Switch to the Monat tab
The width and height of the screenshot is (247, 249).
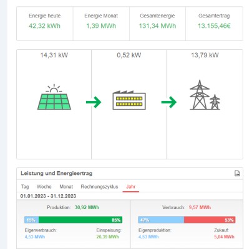66,187
